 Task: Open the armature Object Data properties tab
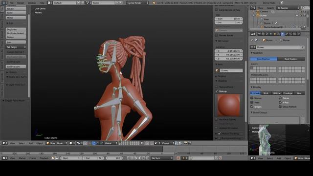click(283, 34)
